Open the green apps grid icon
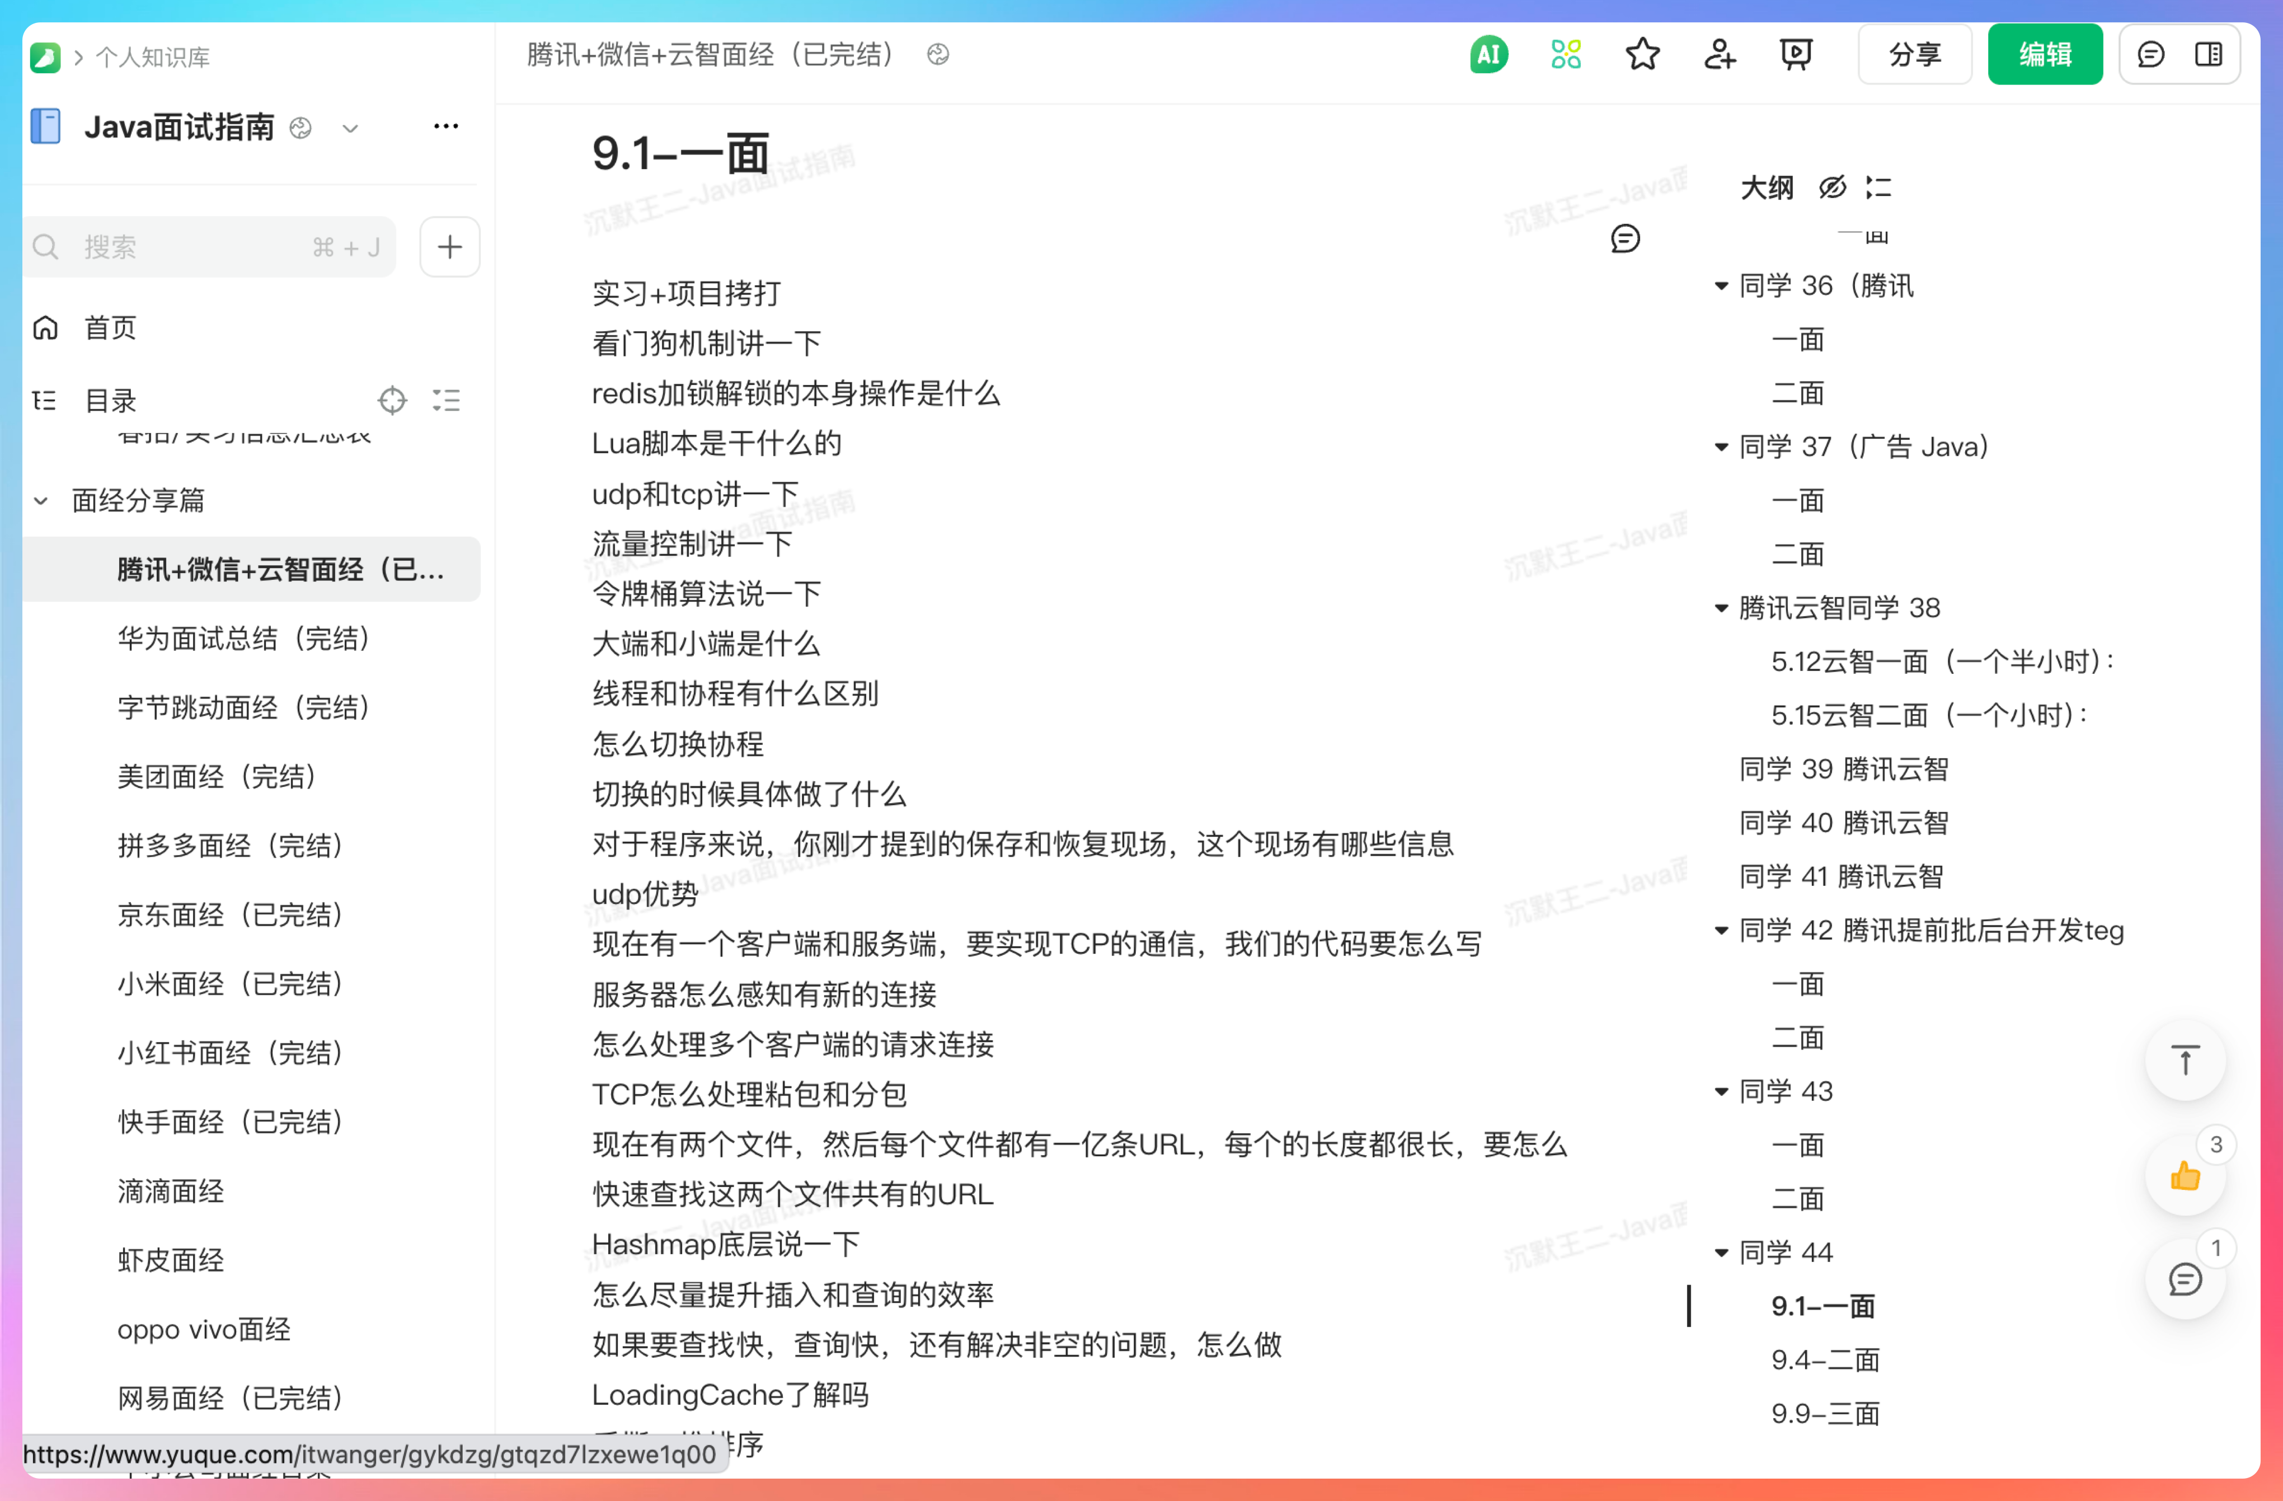The width and height of the screenshot is (2283, 1501). coord(1566,55)
